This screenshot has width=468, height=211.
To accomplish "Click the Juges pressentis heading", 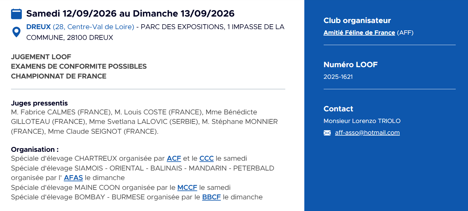I will [39, 103].
